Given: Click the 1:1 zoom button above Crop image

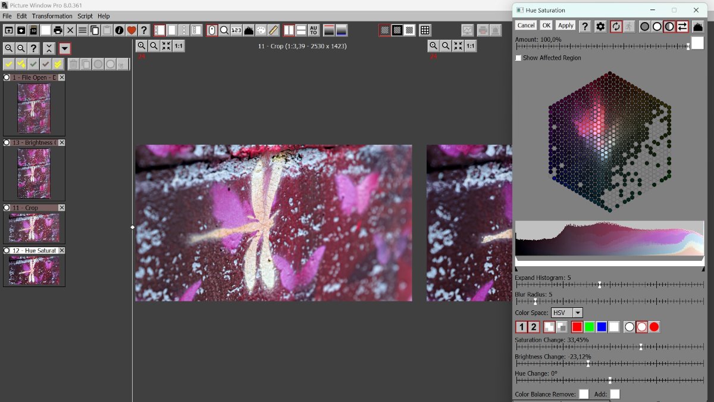Looking at the screenshot, I should 178,46.
